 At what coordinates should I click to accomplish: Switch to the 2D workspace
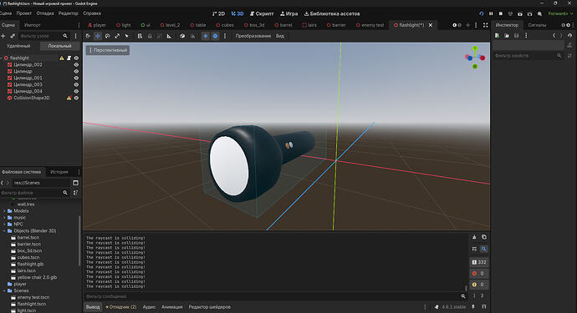pyautogui.click(x=218, y=13)
